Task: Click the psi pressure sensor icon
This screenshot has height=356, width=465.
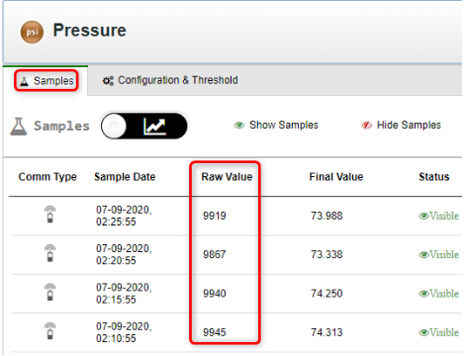Action: coord(32,32)
